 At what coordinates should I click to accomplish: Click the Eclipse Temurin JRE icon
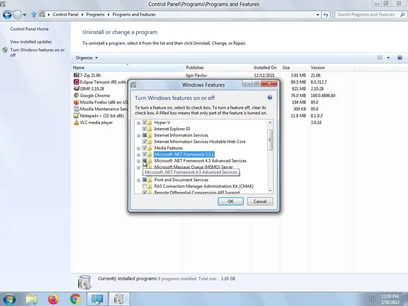pos(76,82)
